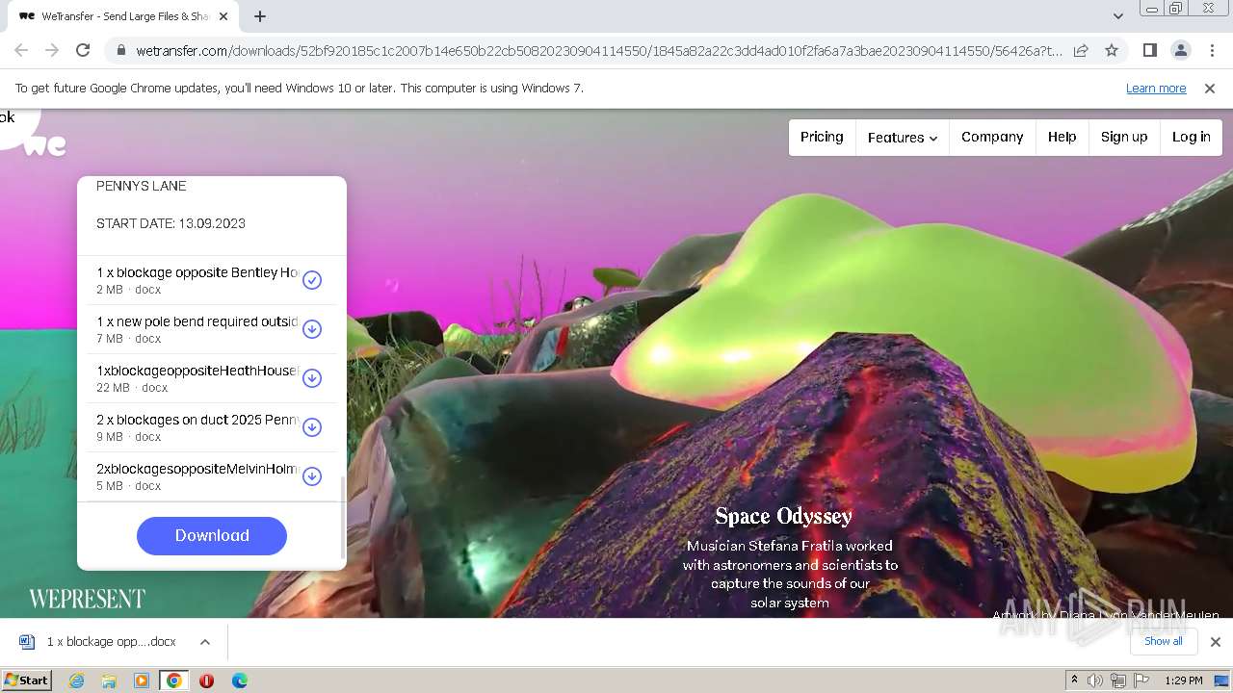Image resolution: width=1233 pixels, height=693 pixels.
Task: Open the Chrome three-dot menu
Action: tap(1212, 50)
